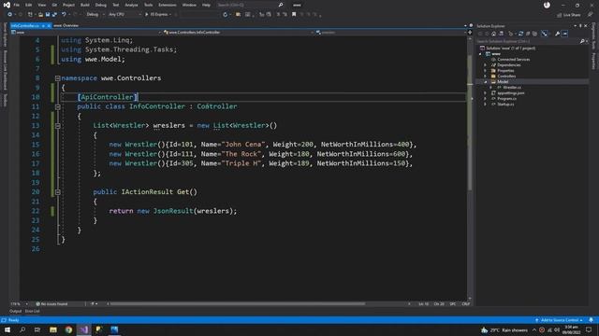Click the Open File toolbar icon
599x336 pixels.
[x=40, y=15]
